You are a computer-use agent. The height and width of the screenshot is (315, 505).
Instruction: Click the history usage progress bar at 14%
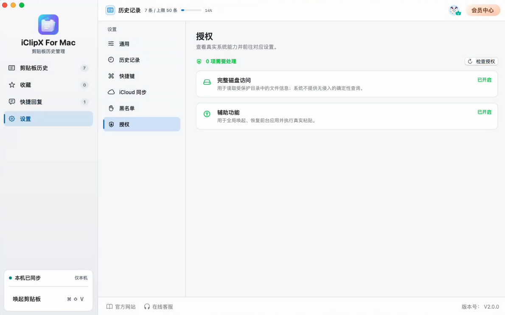point(191,10)
